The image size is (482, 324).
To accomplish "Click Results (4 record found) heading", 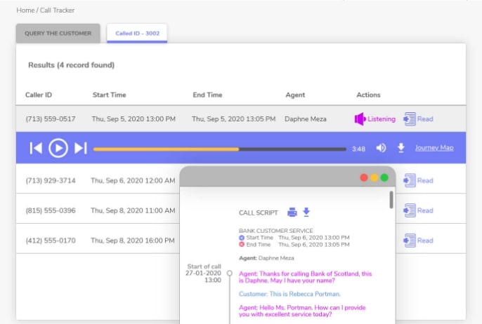I will click(72, 65).
